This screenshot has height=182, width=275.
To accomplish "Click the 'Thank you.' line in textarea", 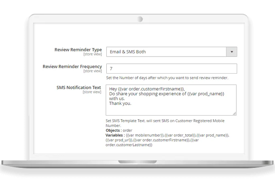I will [x=120, y=104].
